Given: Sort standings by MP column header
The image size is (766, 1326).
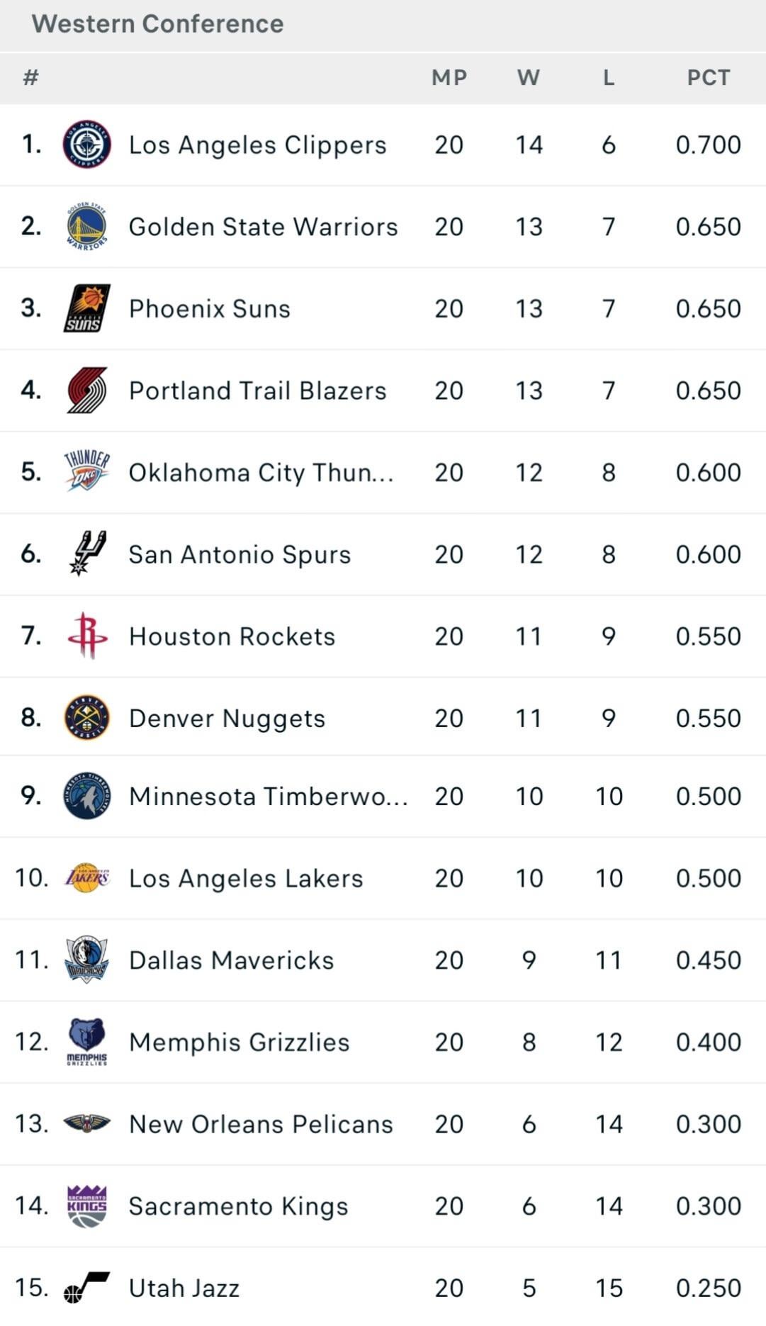Looking at the screenshot, I should click(449, 77).
